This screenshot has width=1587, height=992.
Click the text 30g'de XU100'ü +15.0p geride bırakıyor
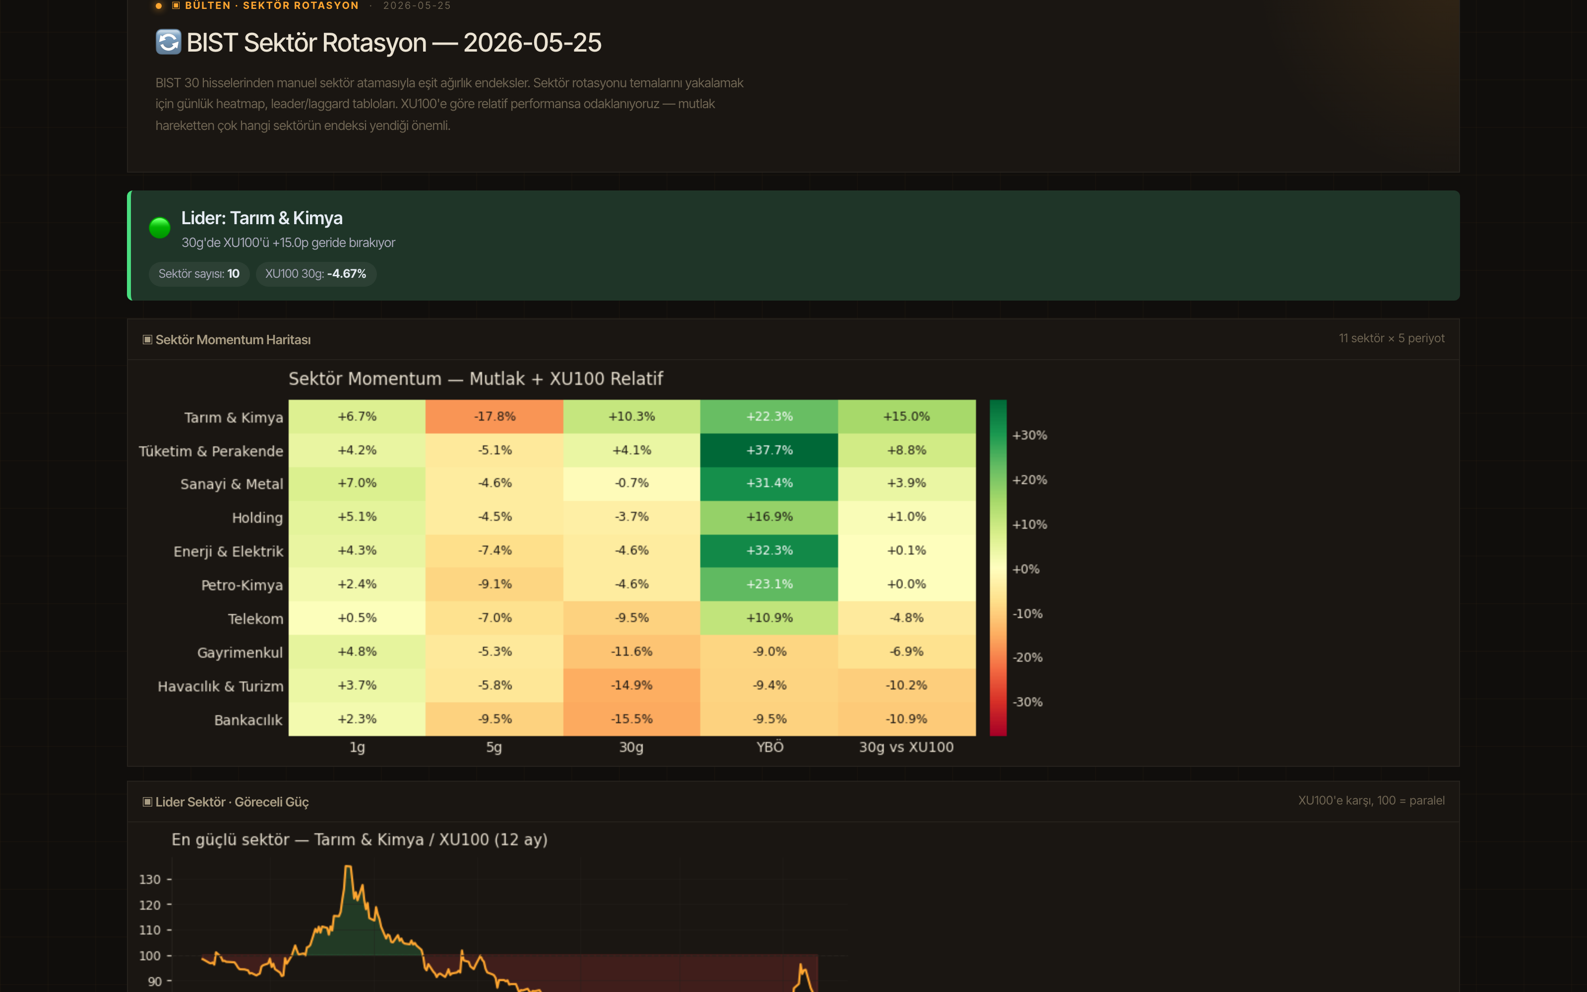pyautogui.click(x=288, y=243)
